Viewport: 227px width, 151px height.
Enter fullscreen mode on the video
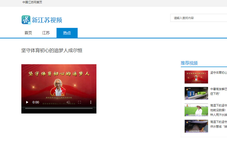79,102
